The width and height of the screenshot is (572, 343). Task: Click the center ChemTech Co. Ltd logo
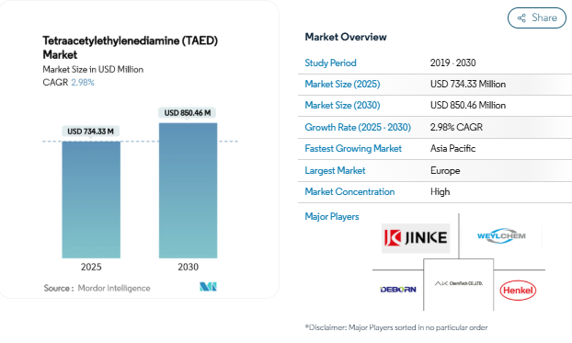pyautogui.click(x=459, y=283)
